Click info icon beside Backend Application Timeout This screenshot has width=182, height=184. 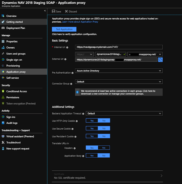point(83,114)
